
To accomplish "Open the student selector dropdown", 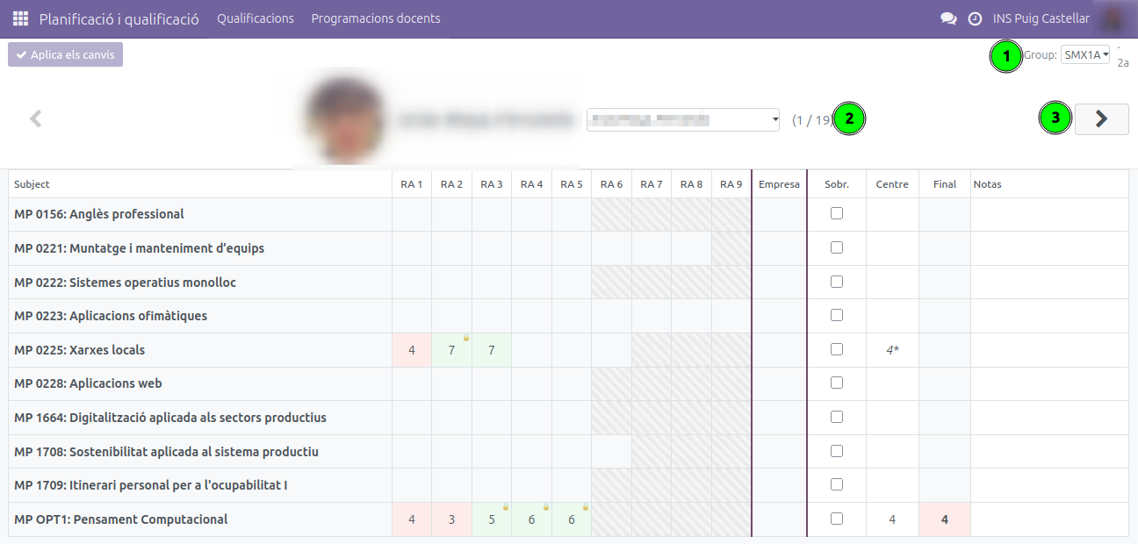I will click(x=683, y=119).
